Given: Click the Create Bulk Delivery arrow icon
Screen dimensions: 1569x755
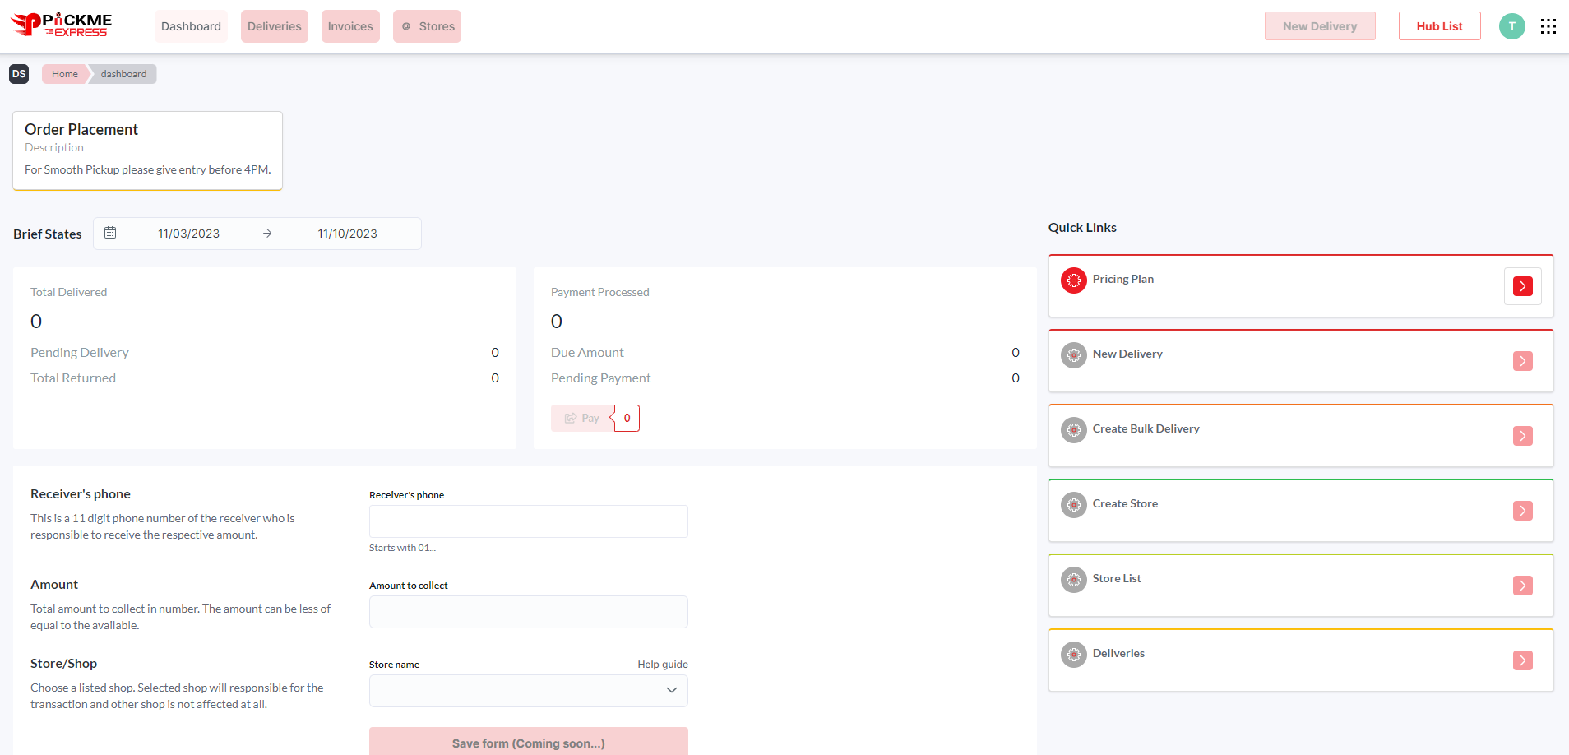Looking at the screenshot, I should 1522,436.
